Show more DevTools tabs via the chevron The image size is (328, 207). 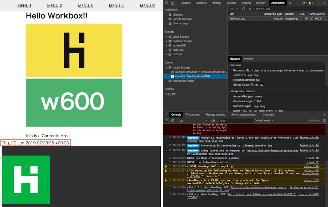(x=290, y=3)
